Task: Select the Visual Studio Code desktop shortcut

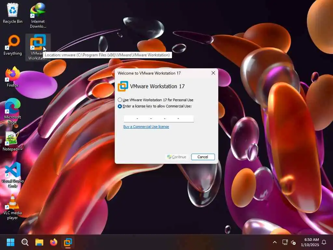Action: 13,175
